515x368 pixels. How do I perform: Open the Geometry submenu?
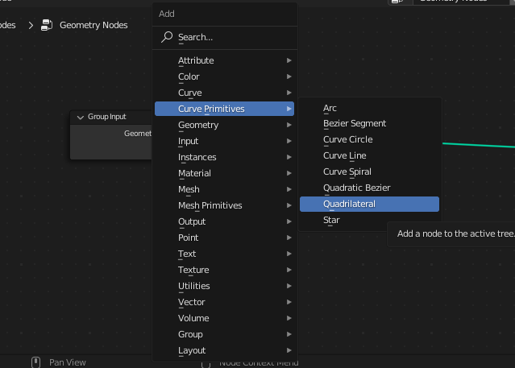225,125
